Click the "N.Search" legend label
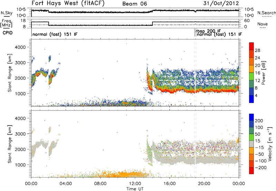 pyautogui.click(x=267, y=13)
